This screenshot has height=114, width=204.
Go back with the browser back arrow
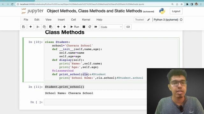3,4
